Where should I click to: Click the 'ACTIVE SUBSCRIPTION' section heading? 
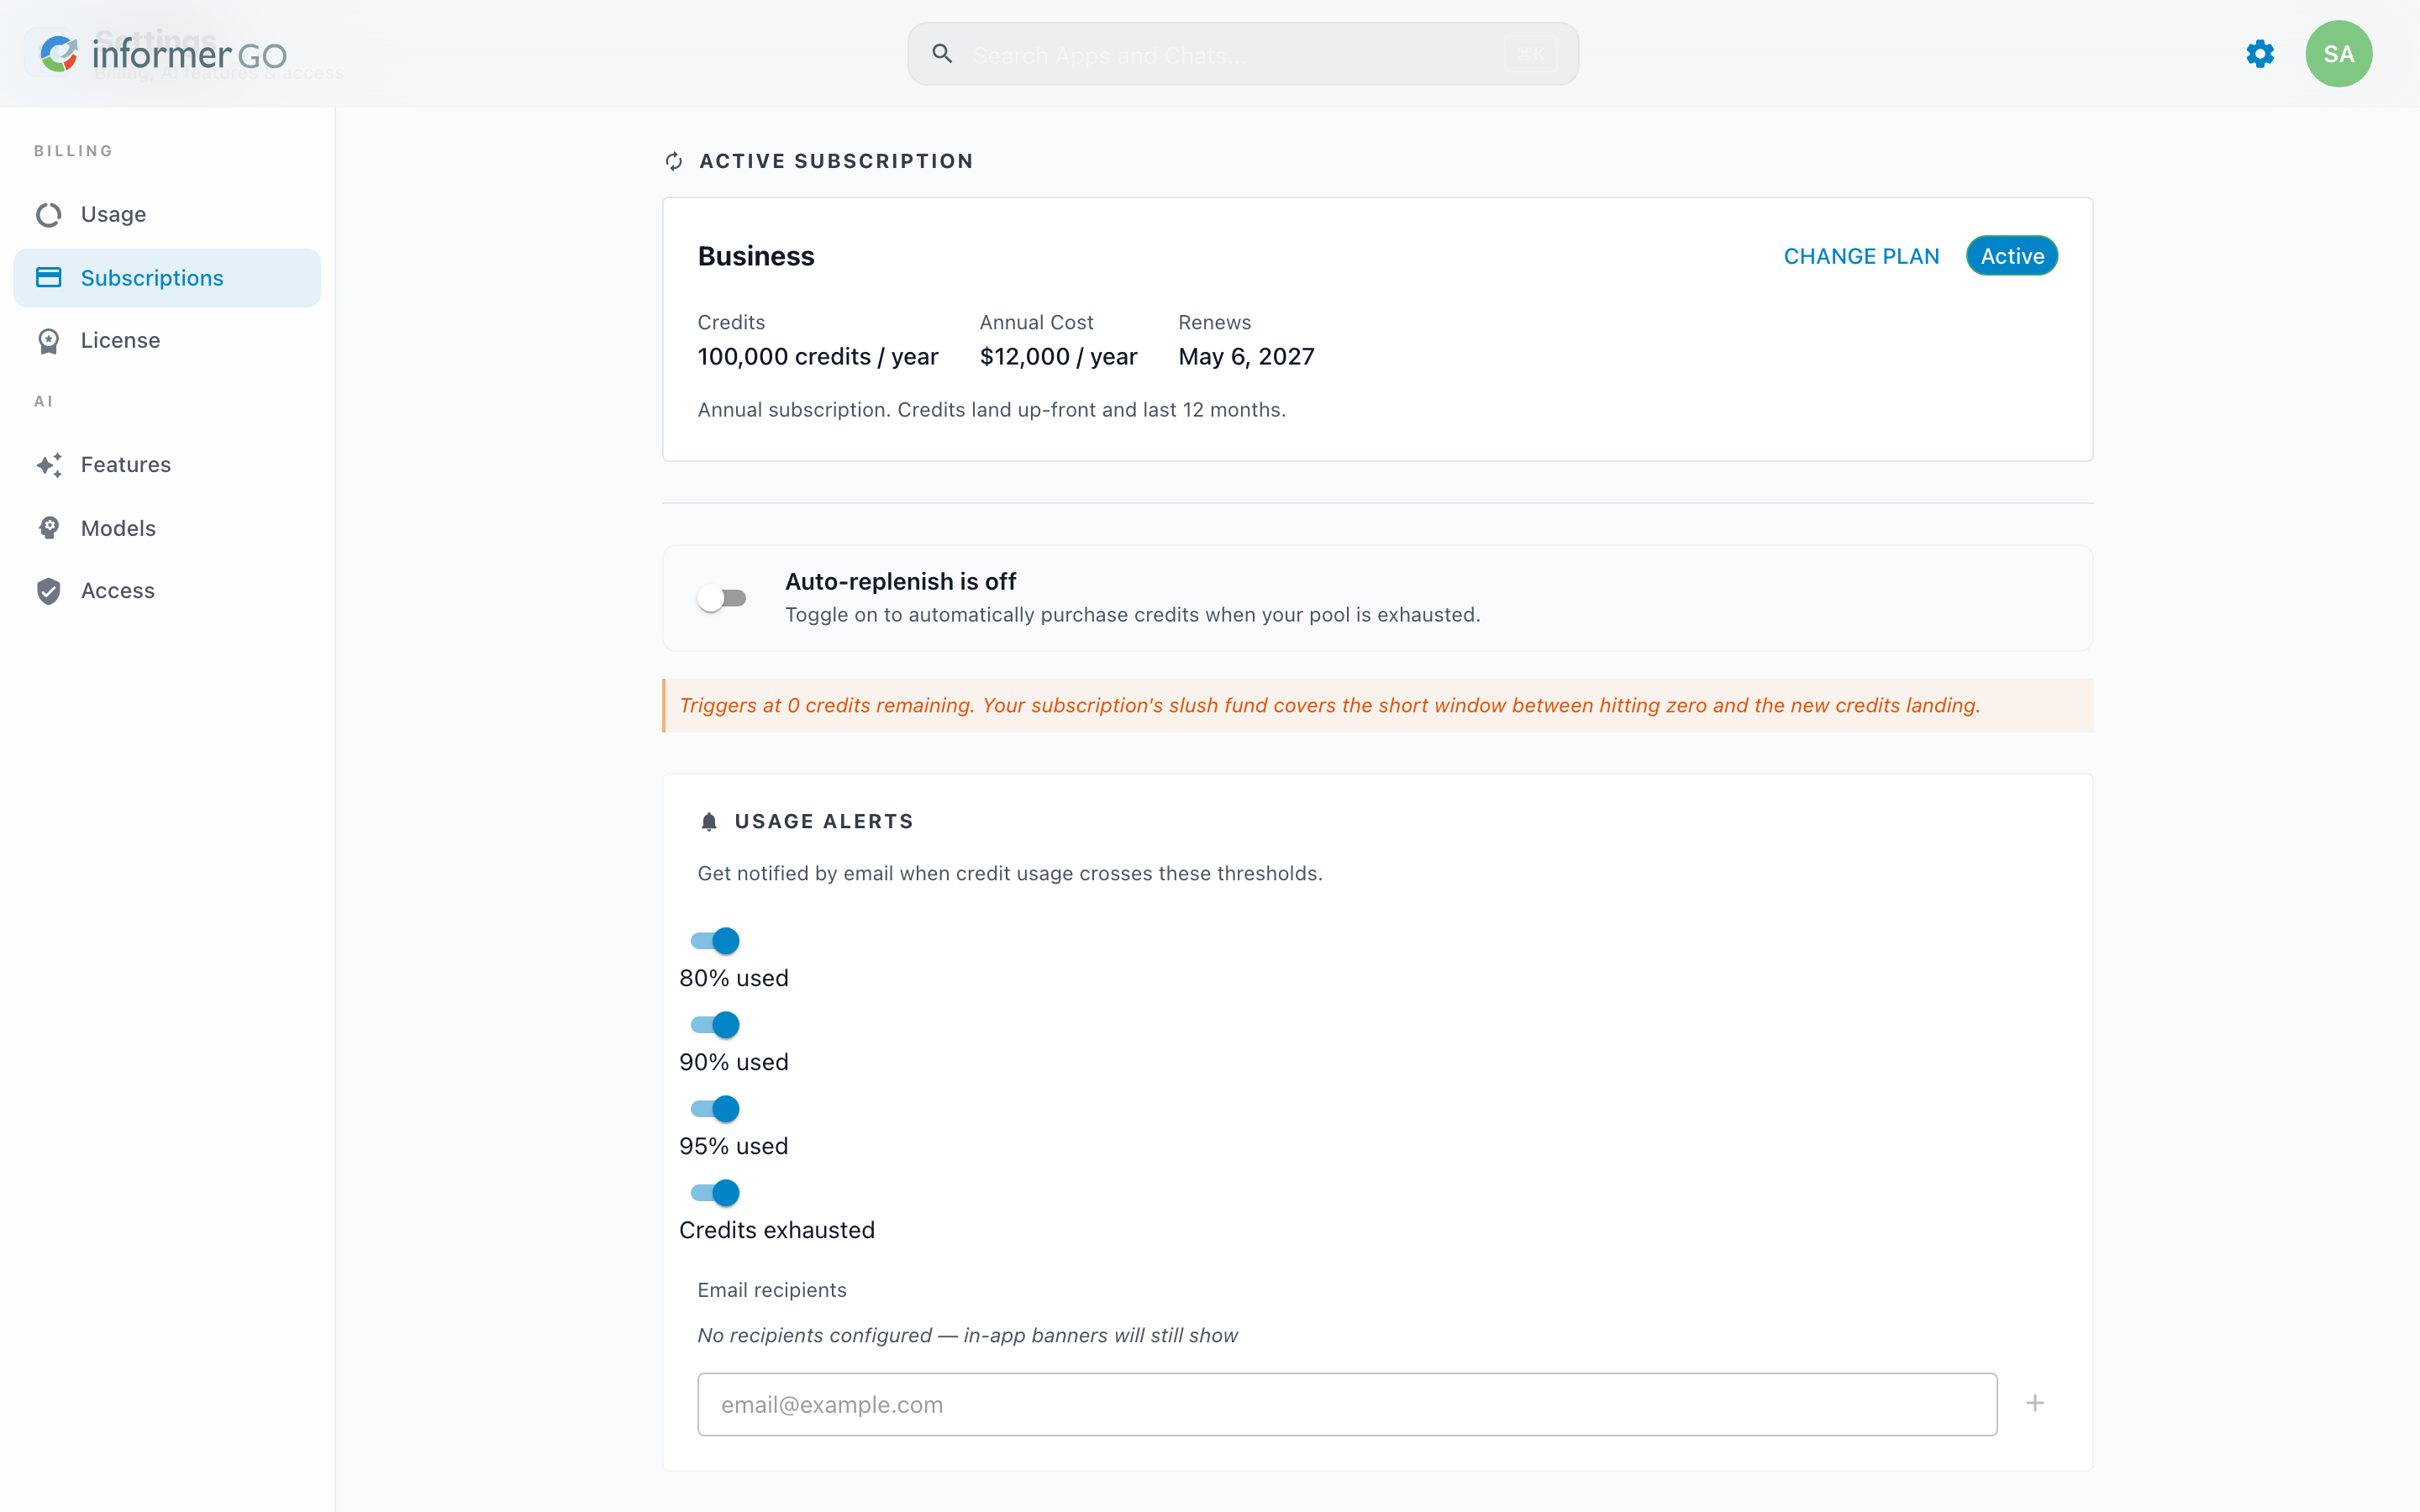(836, 161)
